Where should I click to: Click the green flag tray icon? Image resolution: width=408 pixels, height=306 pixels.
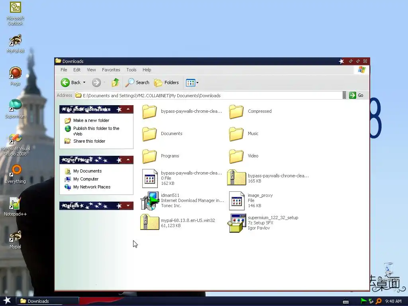click(x=363, y=301)
